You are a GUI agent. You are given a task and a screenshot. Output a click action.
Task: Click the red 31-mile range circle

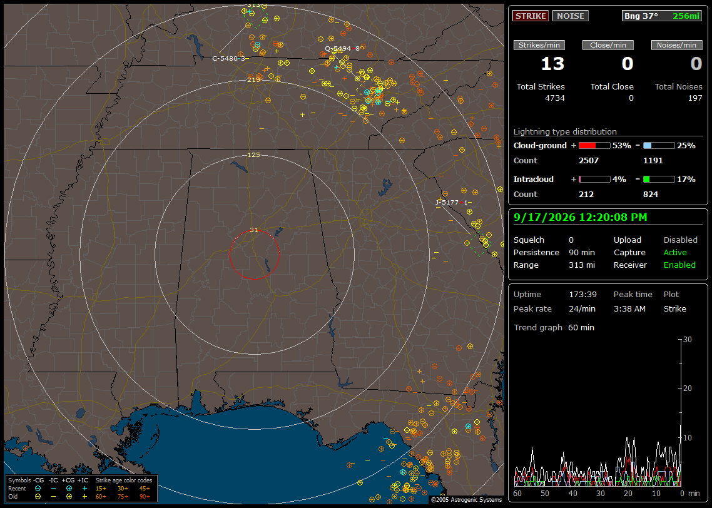point(254,255)
